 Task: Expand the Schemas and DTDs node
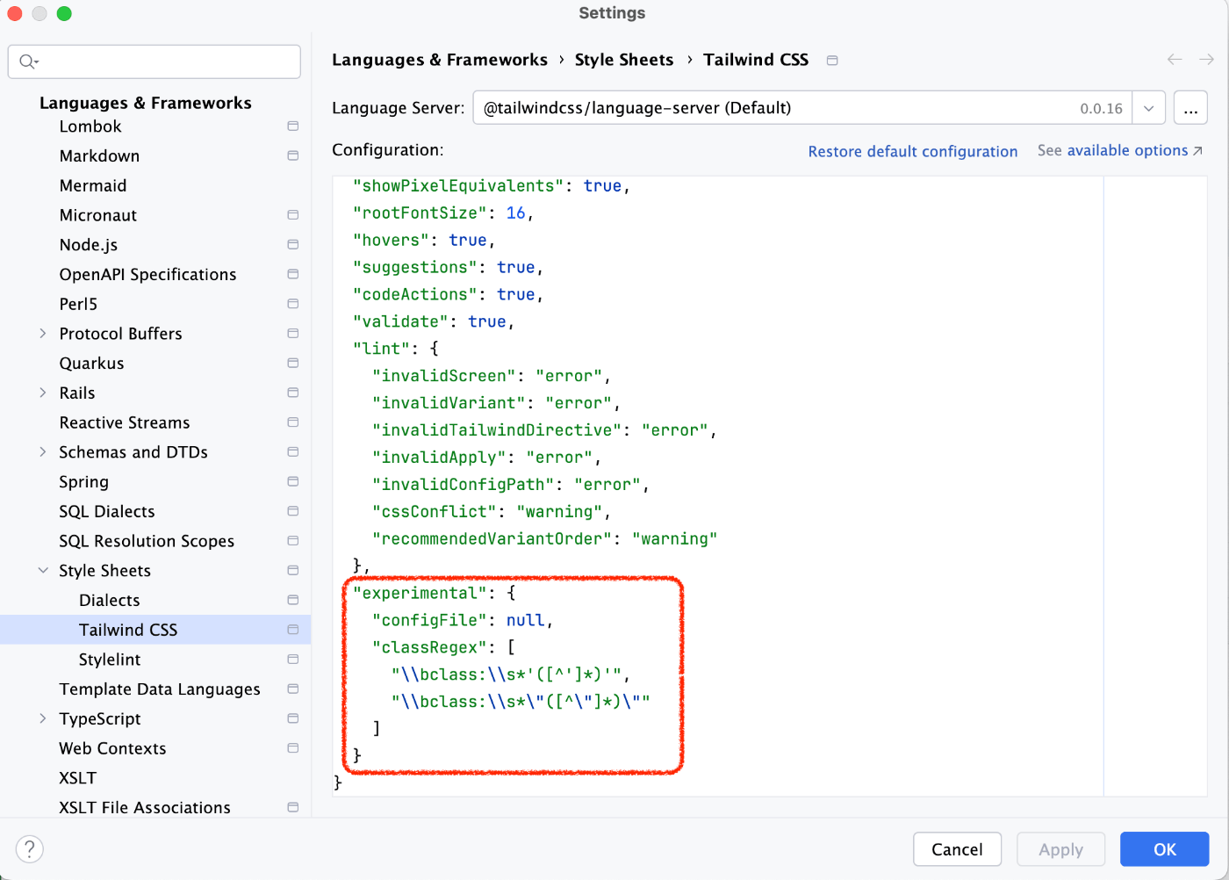[x=43, y=452]
